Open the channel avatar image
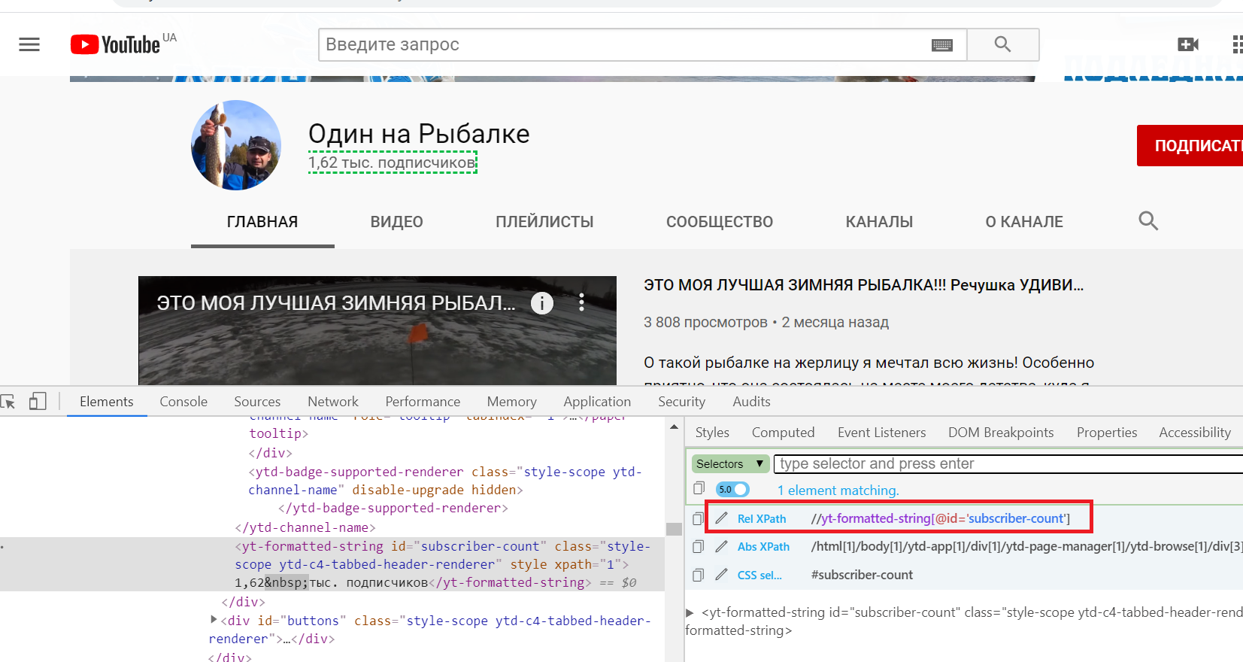 click(x=236, y=145)
